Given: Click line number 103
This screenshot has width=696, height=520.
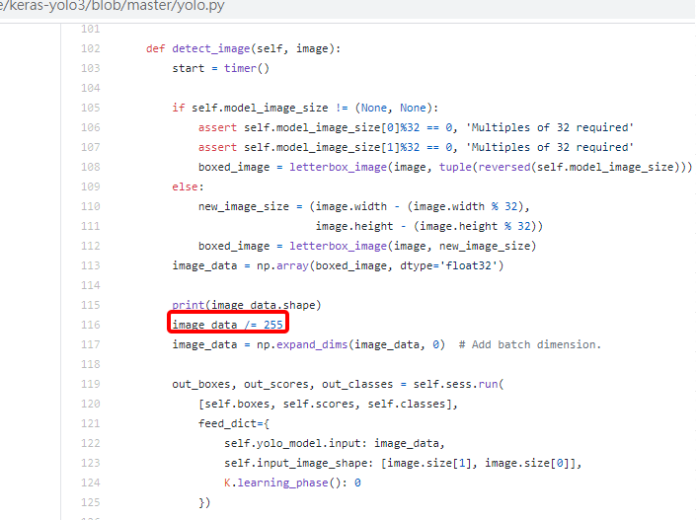Looking at the screenshot, I should (x=91, y=68).
